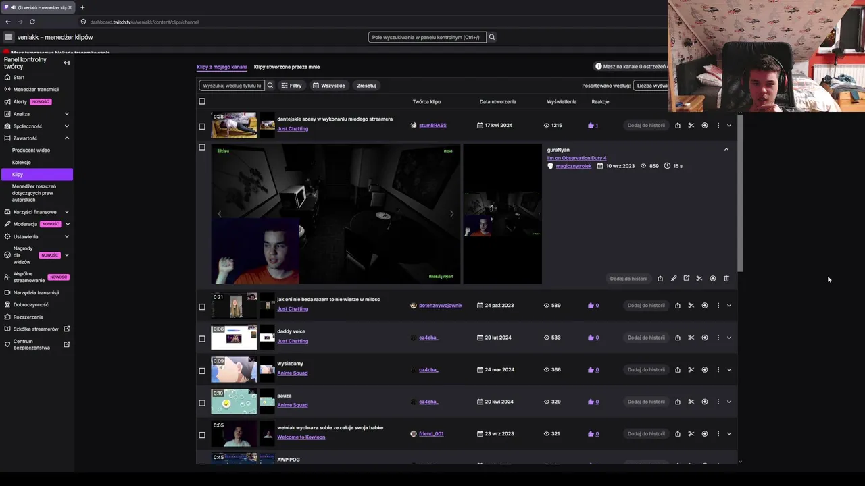
Task: Check the daddy voice clip checkbox
Action: tap(201, 339)
